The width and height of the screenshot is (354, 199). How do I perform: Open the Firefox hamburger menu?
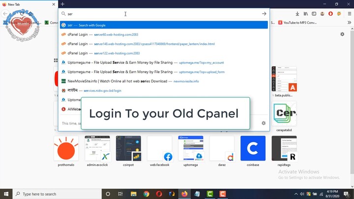click(x=349, y=14)
